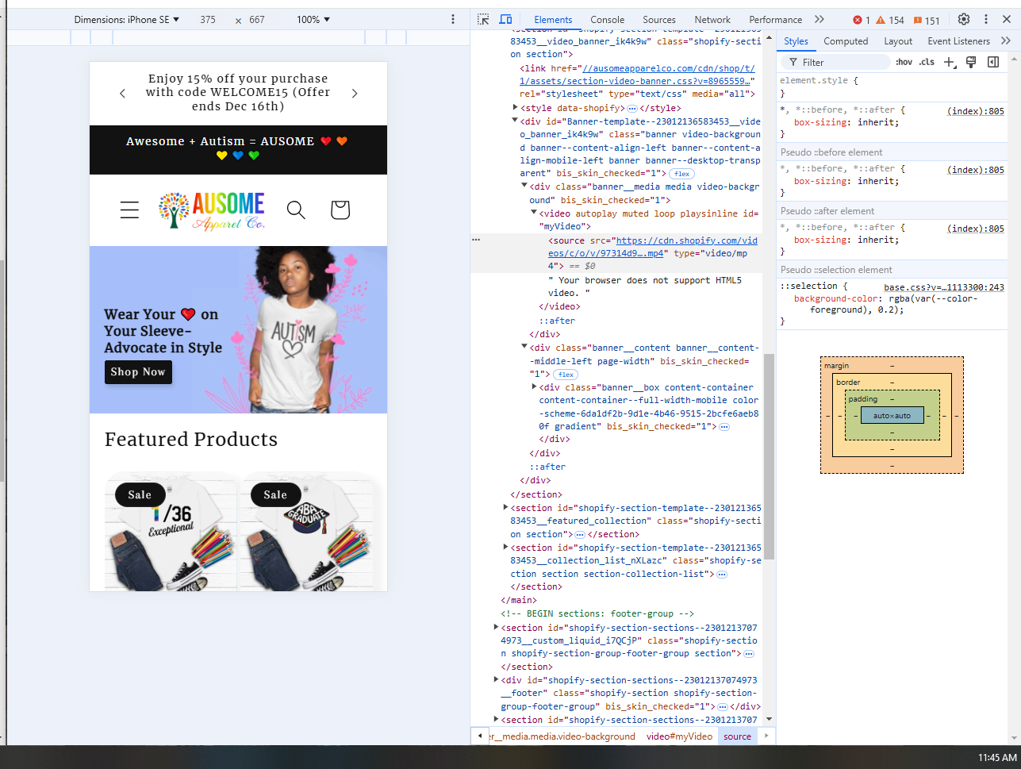Open the Computed styles tab
The height and width of the screenshot is (769, 1021).
pos(846,41)
